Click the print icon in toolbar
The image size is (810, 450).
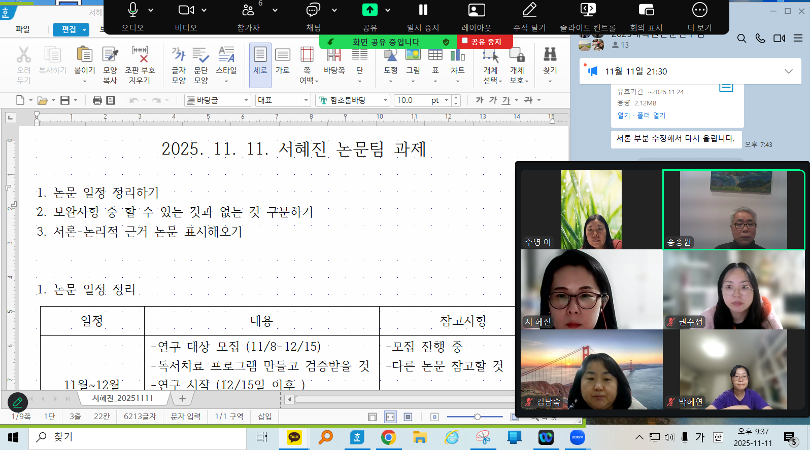97,100
